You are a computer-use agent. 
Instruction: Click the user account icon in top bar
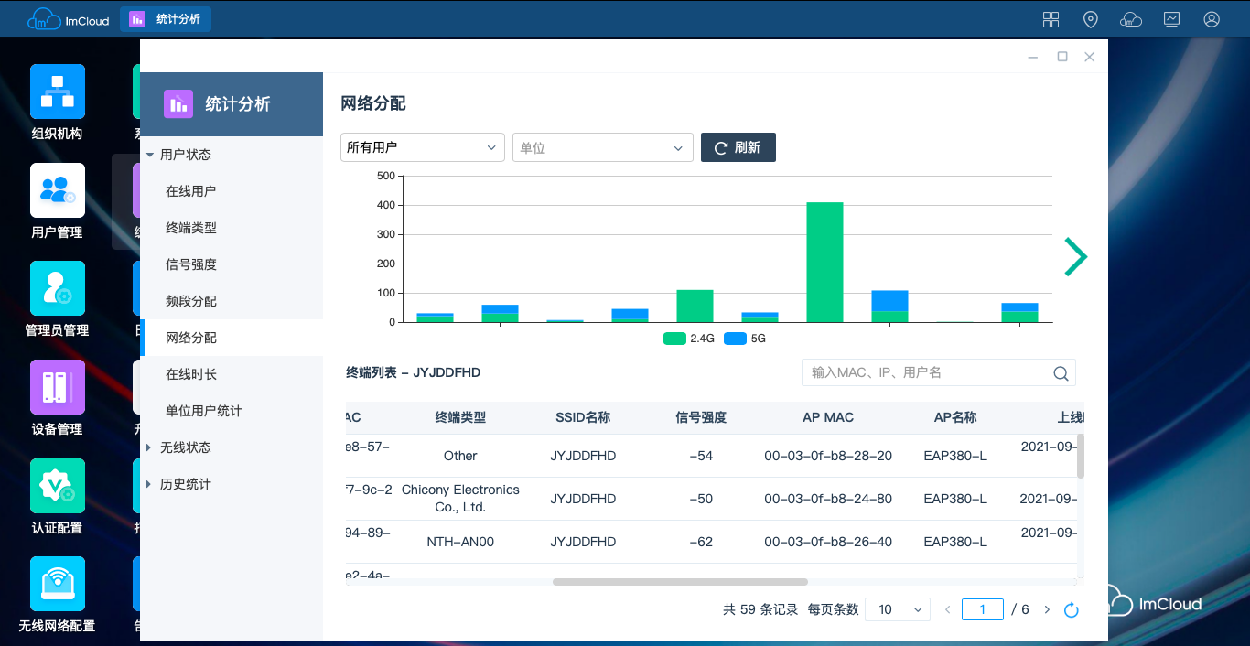click(1212, 19)
